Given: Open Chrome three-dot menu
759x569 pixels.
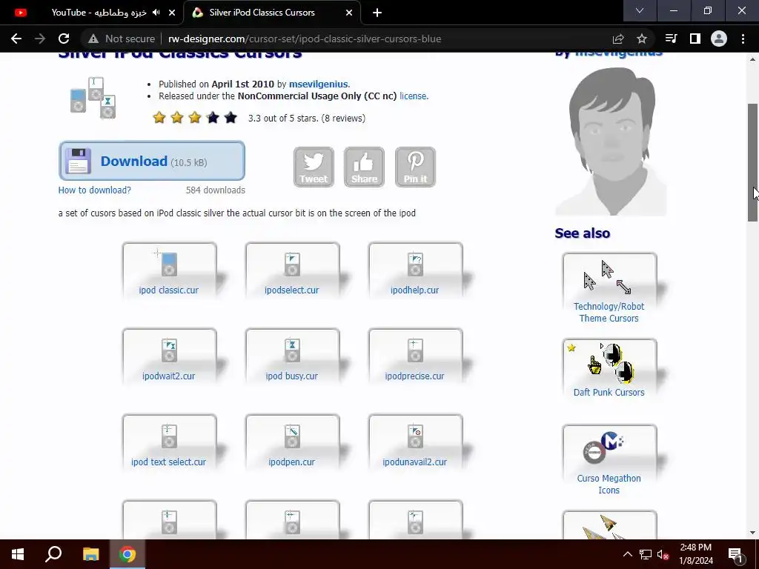Looking at the screenshot, I should coord(743,39).
